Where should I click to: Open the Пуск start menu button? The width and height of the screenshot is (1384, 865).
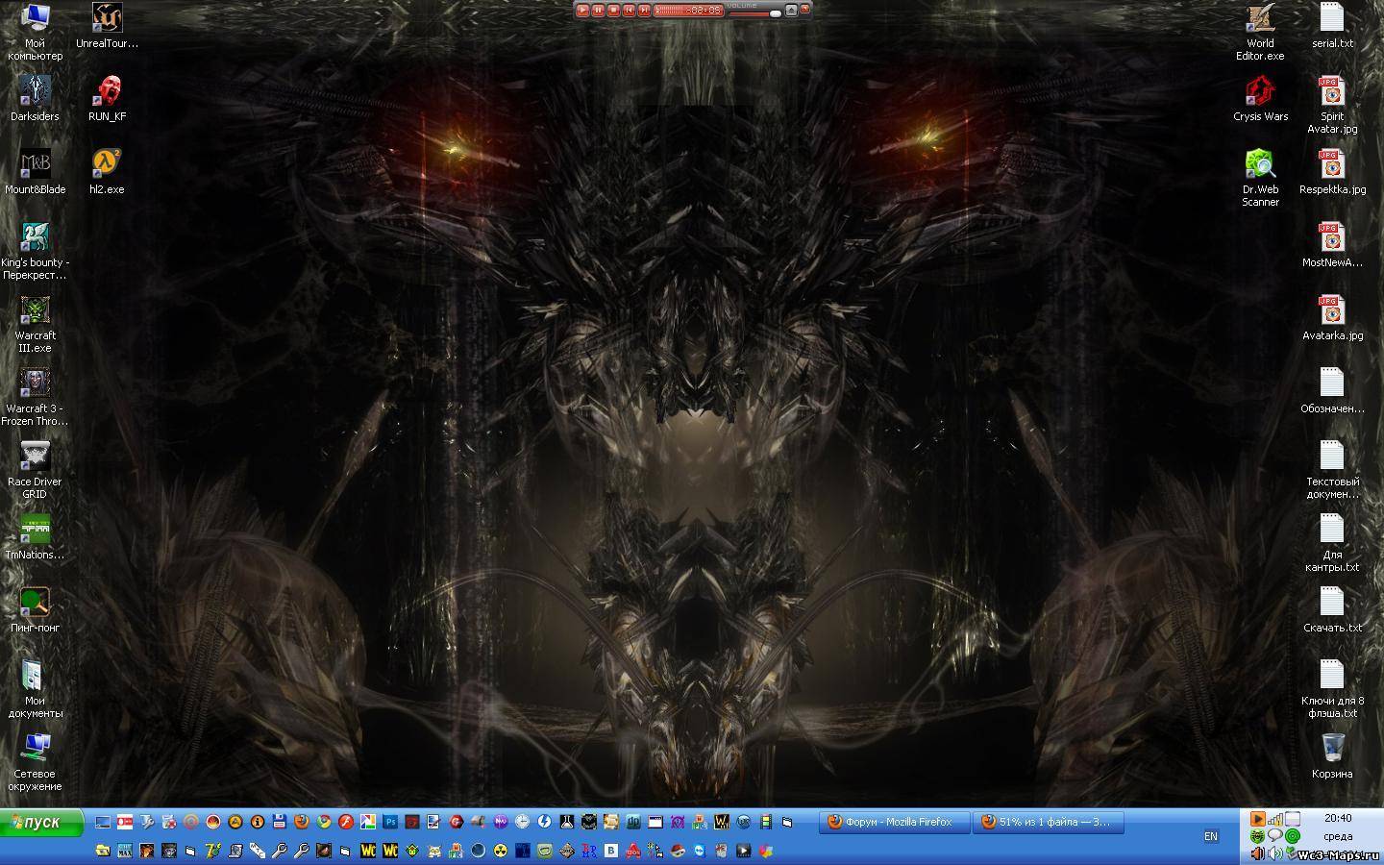point(41,823)
